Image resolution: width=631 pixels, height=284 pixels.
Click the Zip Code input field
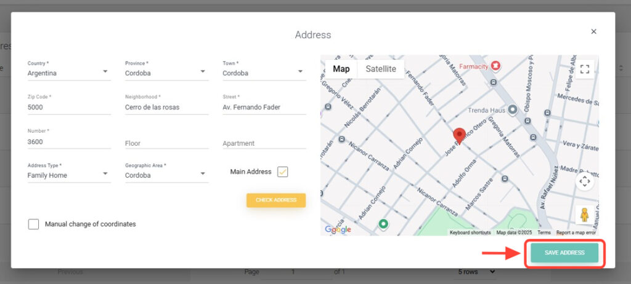coord(69,107)
